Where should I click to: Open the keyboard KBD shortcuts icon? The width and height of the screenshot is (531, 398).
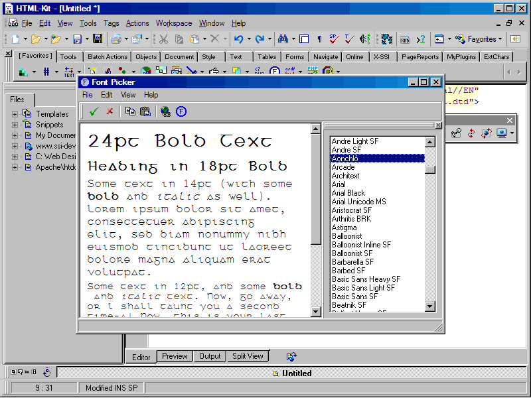pos(405,39)
